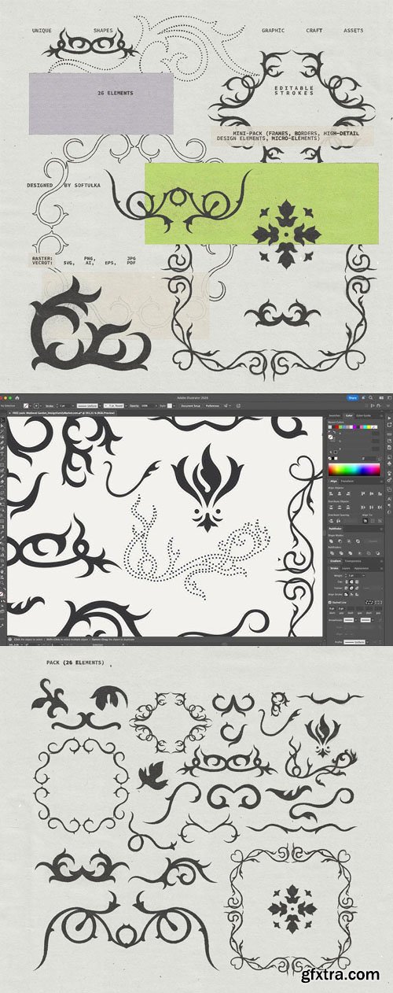Select Miter Join corner option

(x=346, y=588)
